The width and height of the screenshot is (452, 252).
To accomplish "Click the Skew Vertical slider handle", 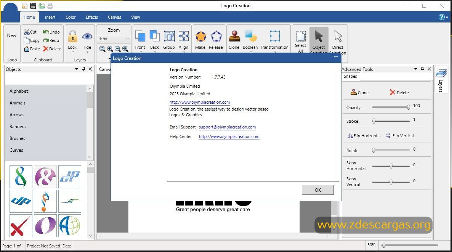I will coord(391,182).
